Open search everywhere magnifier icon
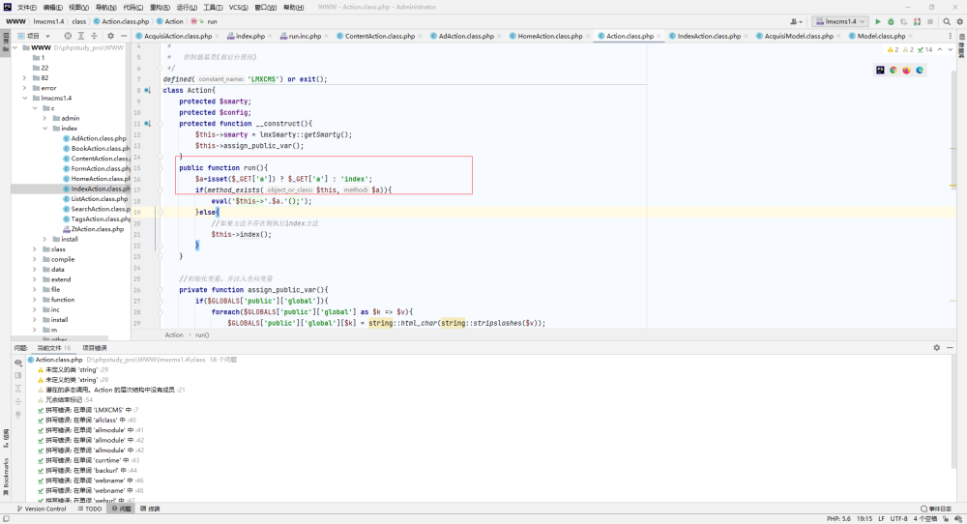 (x=947, y=21)
